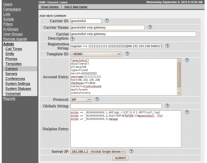Expand the Template ID dropdown
The image size is (207, 163).
96,54
